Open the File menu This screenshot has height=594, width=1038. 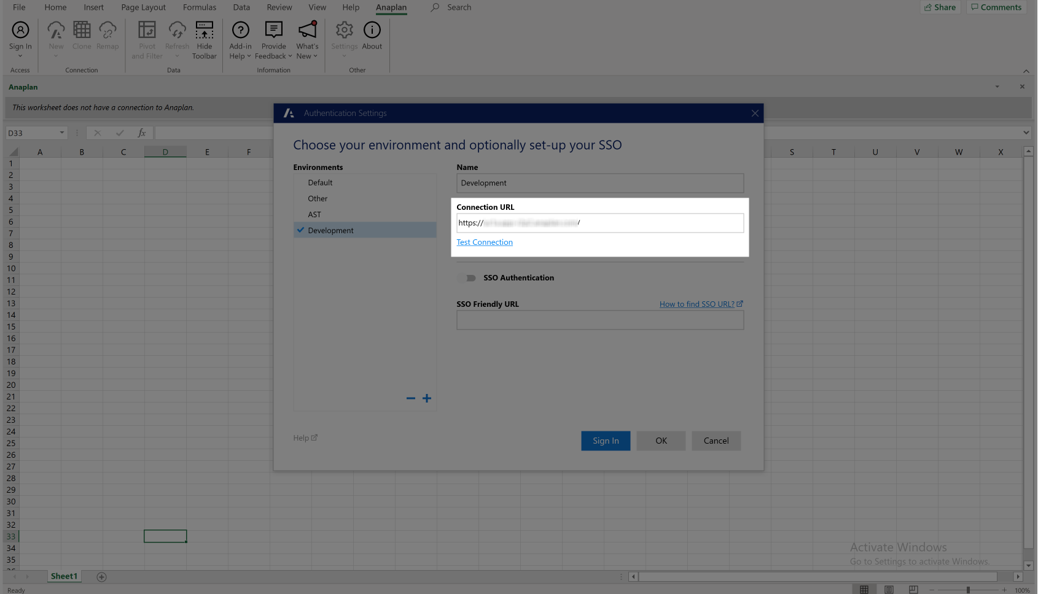[19, 7]
